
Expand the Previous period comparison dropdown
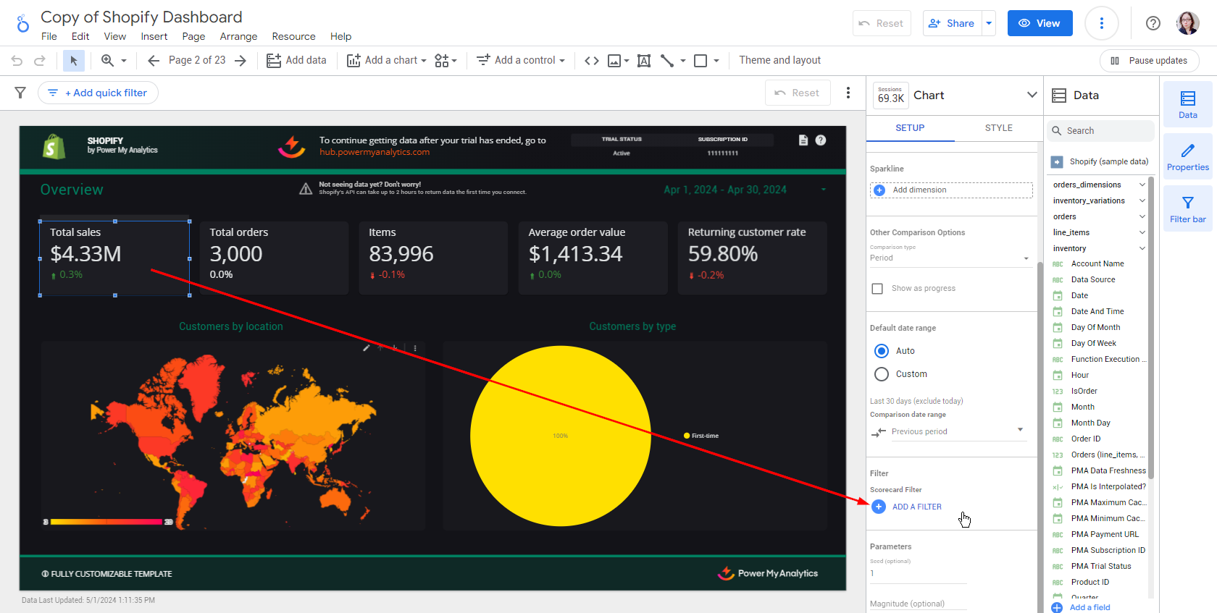point(949,431)
